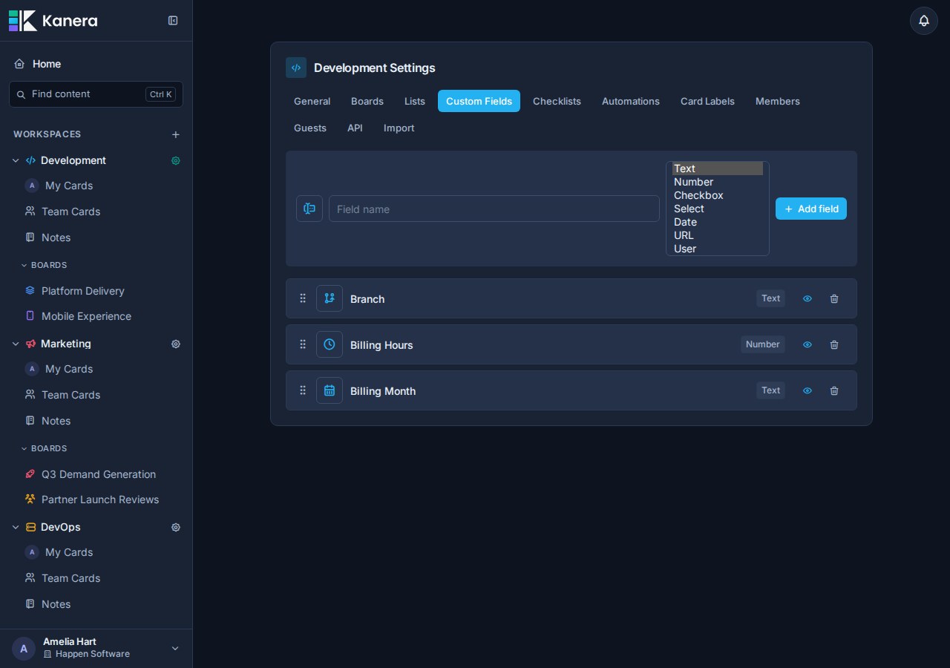This screenshot has width=950, height=668.
Task: Click the field icon picker button
Action: coord(309,209)
